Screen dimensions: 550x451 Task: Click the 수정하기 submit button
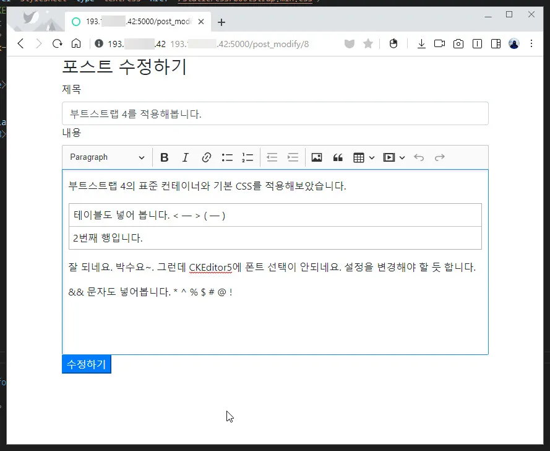[86, 364]
